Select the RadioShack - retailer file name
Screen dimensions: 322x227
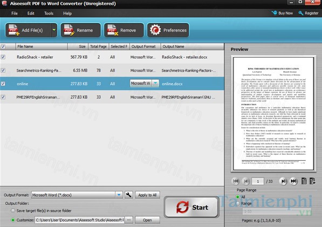click(35, 57)
